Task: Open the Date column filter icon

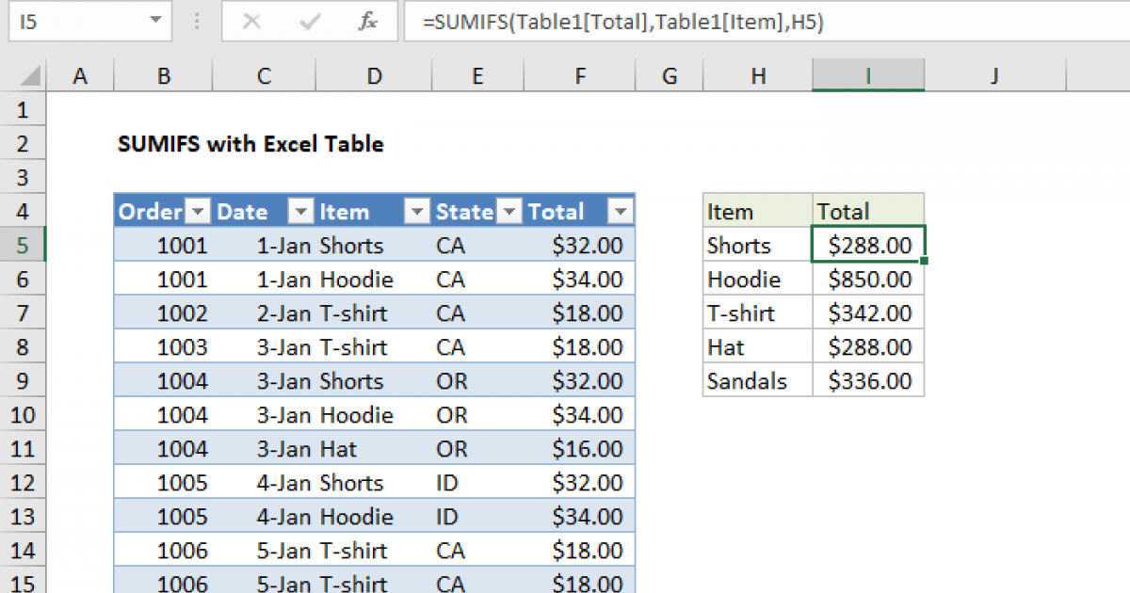Action: (x=301, y=211)
